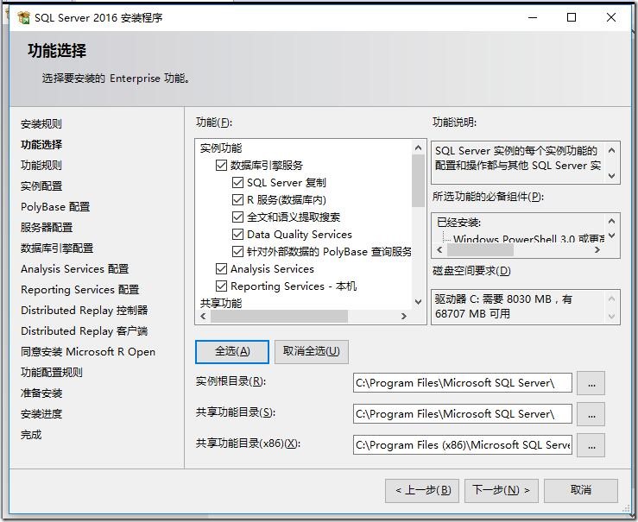Select 安装规则 step in sidebar
Screen dimensions: 638x522
point(41,124)
